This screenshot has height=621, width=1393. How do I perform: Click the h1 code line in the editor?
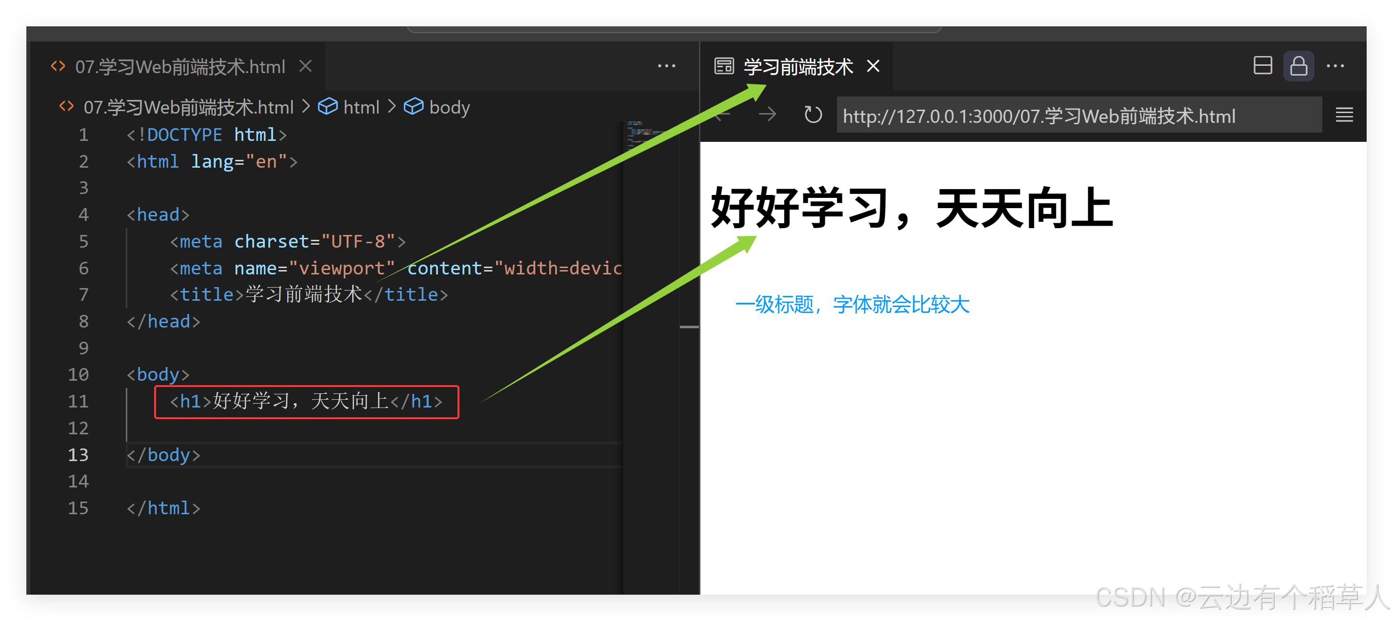(305, 402)
